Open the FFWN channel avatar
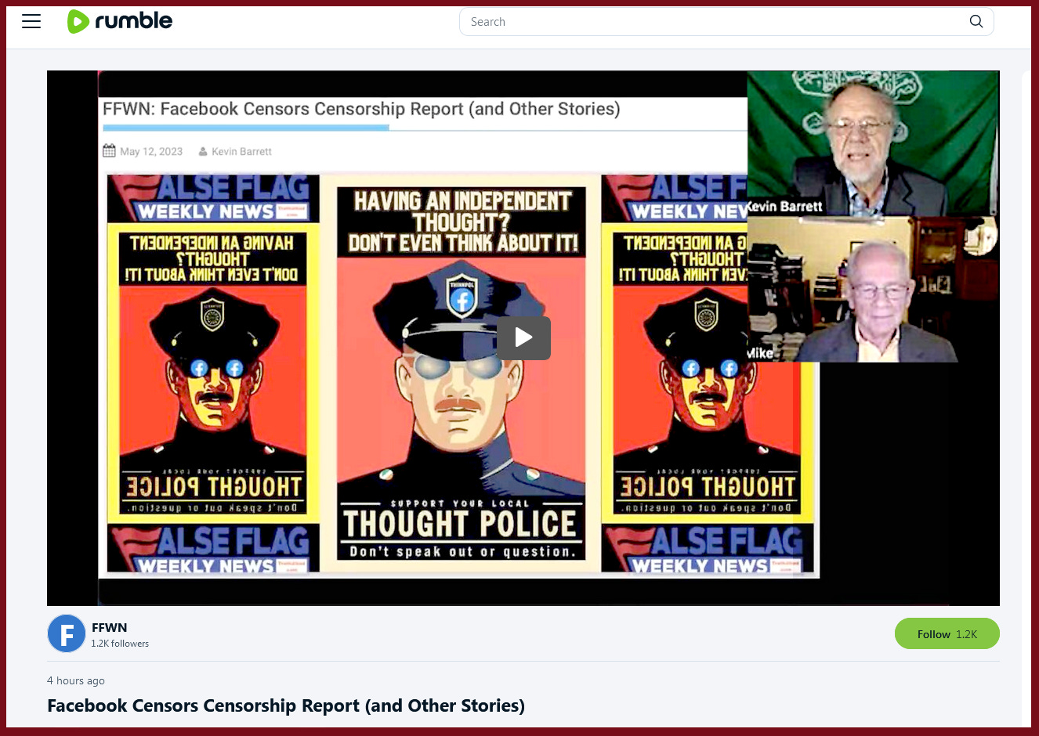Screen dimensions: 1039x736 [67, 633]
